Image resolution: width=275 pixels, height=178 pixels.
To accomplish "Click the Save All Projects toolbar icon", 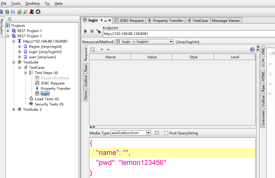I will 13,12.
